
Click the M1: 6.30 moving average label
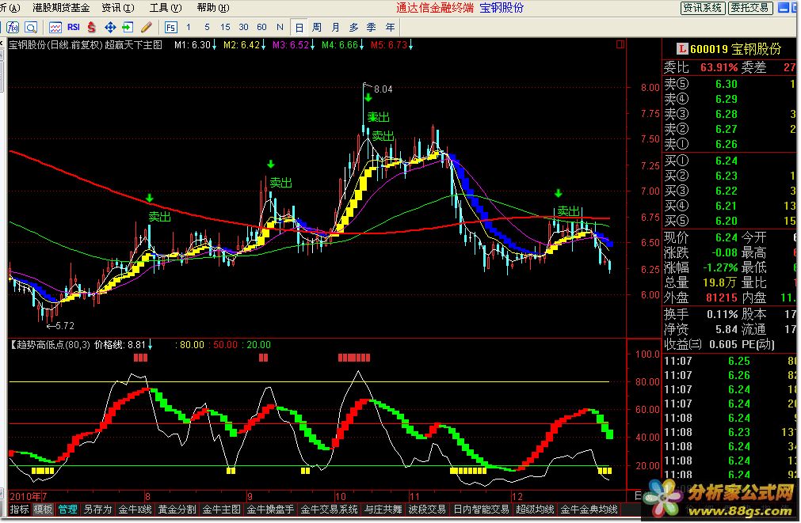(195, 45)
